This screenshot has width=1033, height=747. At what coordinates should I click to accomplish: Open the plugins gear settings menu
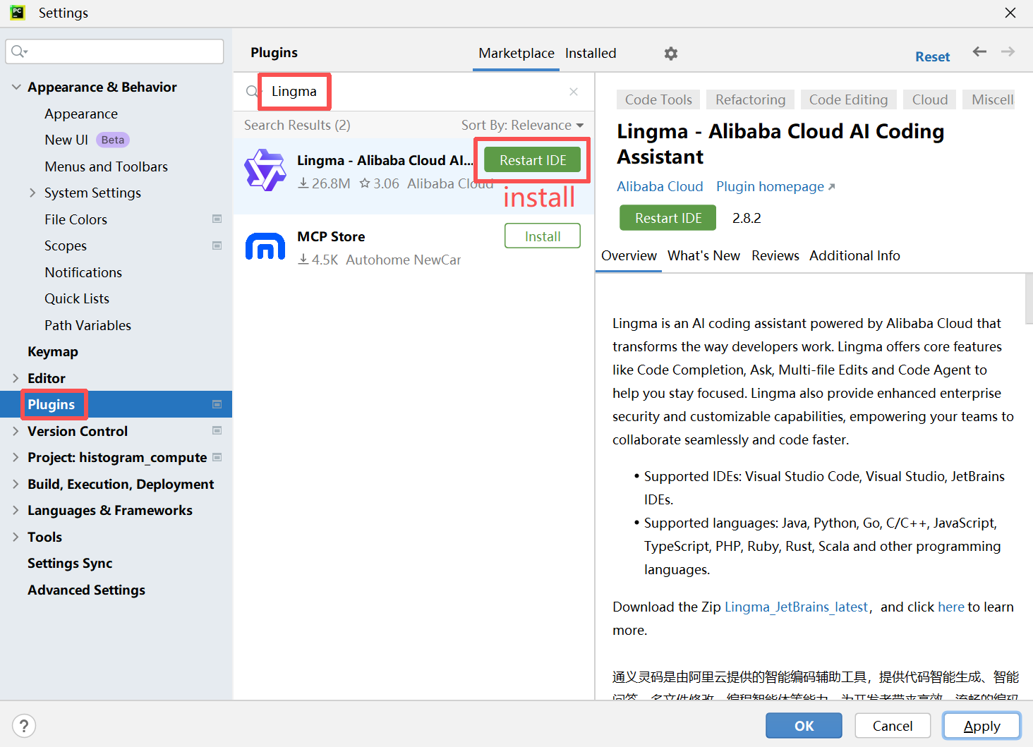click(x=671, y=54)
